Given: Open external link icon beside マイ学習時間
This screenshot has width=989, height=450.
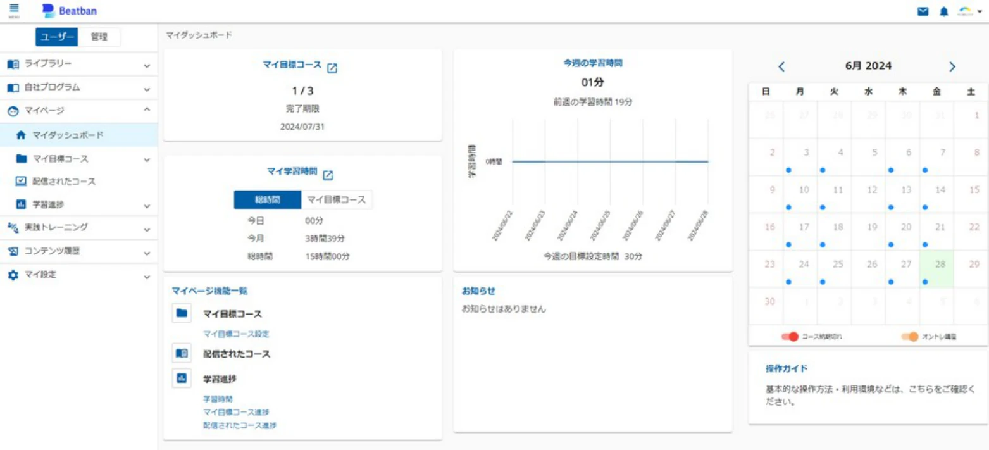Looking at the screenshot, I should (x=328, y=175).
